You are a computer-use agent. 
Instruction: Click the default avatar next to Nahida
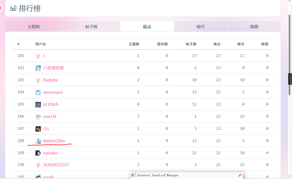(x=38, y=80)
